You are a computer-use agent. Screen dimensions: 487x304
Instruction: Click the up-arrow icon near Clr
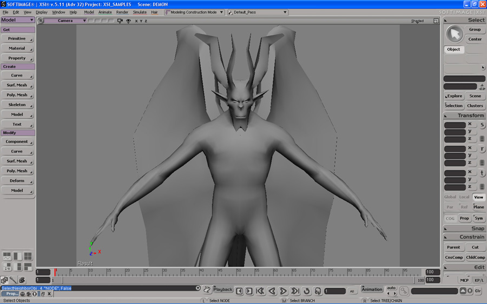(463, 291)
